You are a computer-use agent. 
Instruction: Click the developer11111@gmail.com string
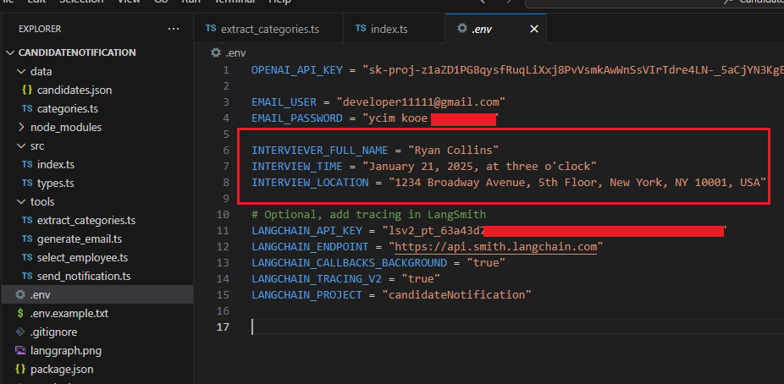(x=421, y=101)
